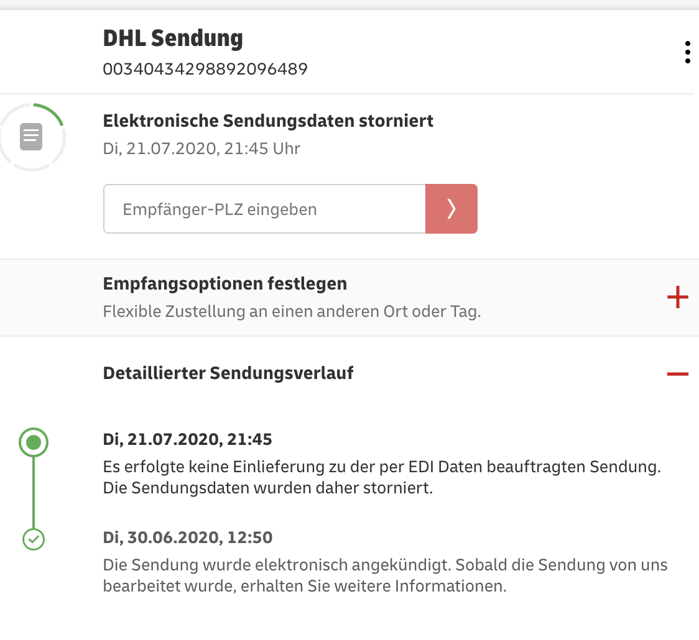Click the green current-status timeline marker
Image resolution: width=699 pixels, height=640 pixels.
(34, 442)
